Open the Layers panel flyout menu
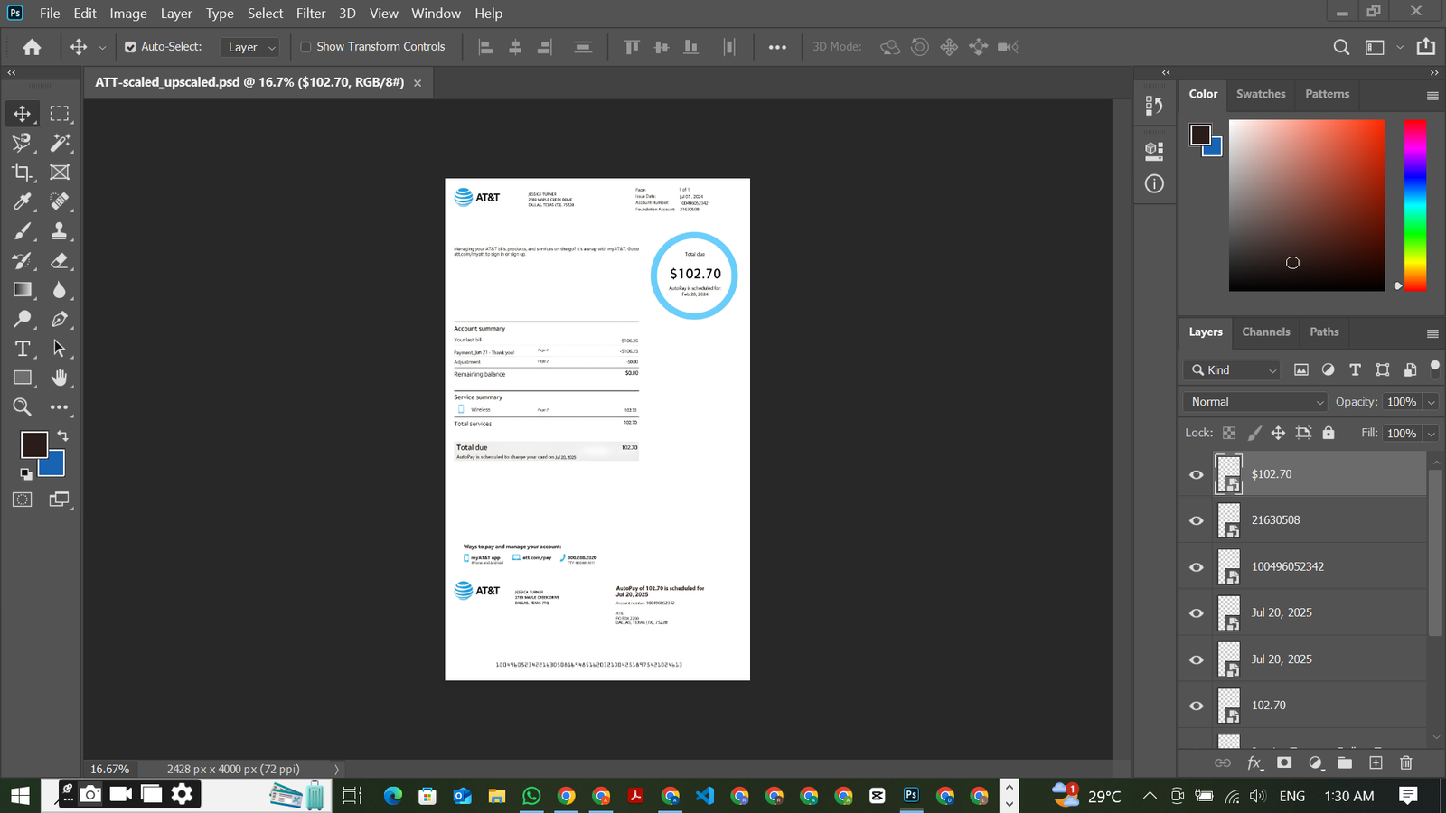Image resolution: width=1446 pixels, height=813 pixels. click(x=1432, y=333)
